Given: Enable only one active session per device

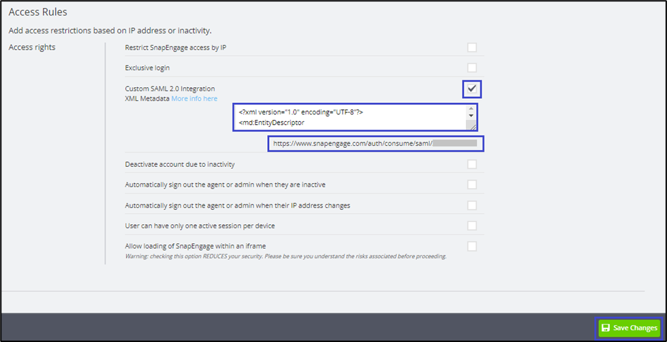Looking at the screenshot, I should pyautogui.click(x=471, y=226).
